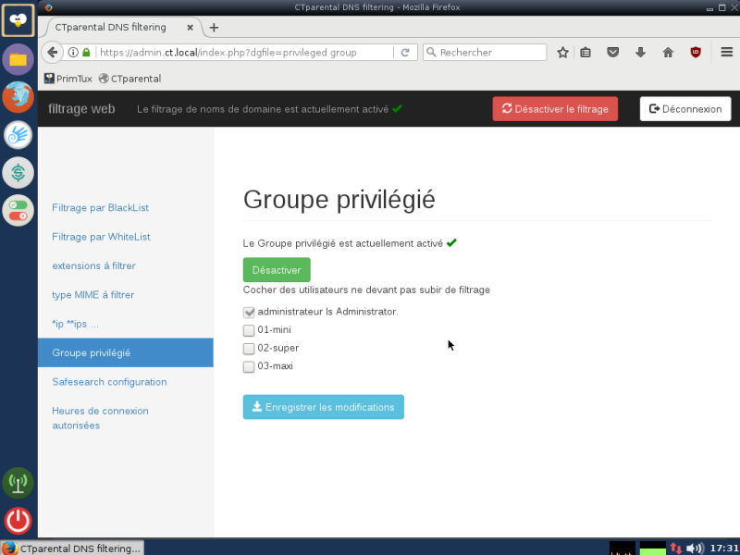Open the uBlock Origin shield icon
Screen dimensions: 740x555
(x=696, y=53)
